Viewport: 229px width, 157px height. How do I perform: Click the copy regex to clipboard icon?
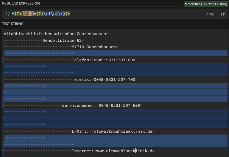(223, 14)
